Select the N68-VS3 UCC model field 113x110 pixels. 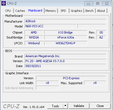click(x=51, y=26)
